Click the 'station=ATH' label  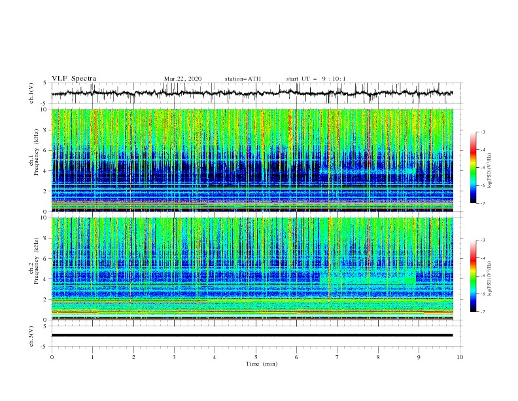point(243,79)
